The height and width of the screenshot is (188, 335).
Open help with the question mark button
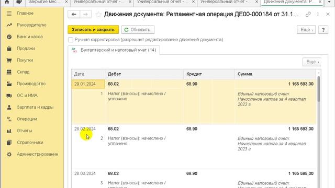coord(323,30)
